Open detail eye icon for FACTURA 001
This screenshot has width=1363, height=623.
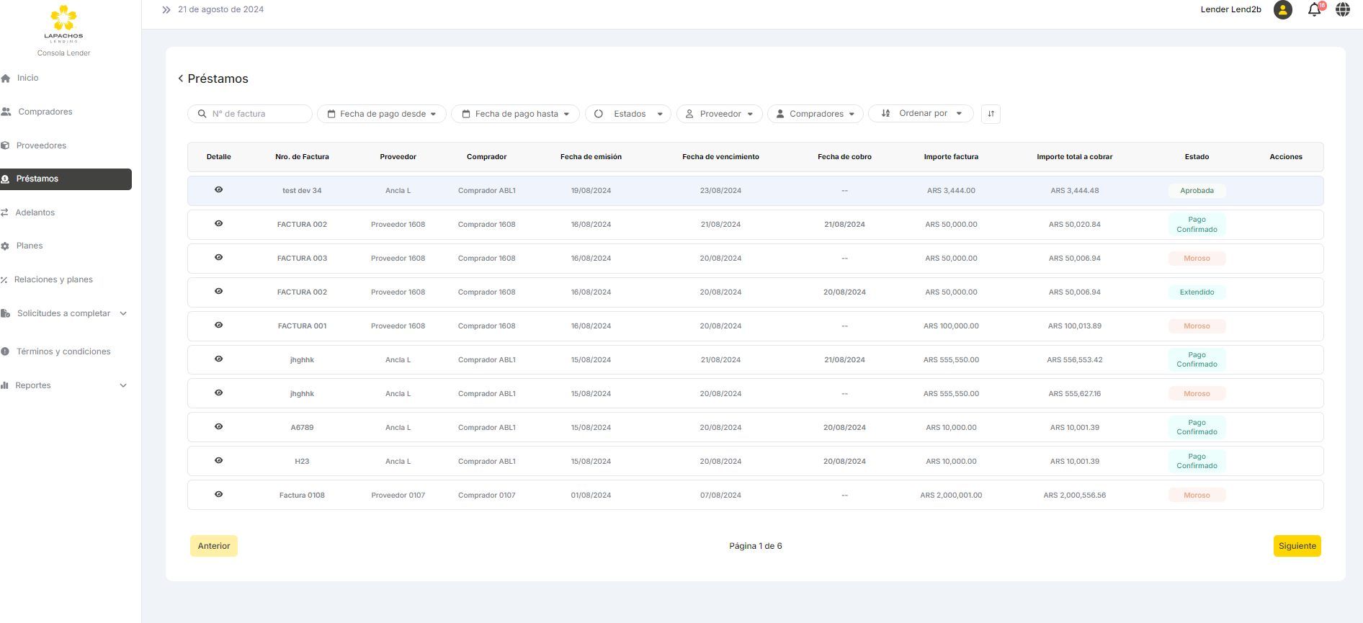[218, 326]
